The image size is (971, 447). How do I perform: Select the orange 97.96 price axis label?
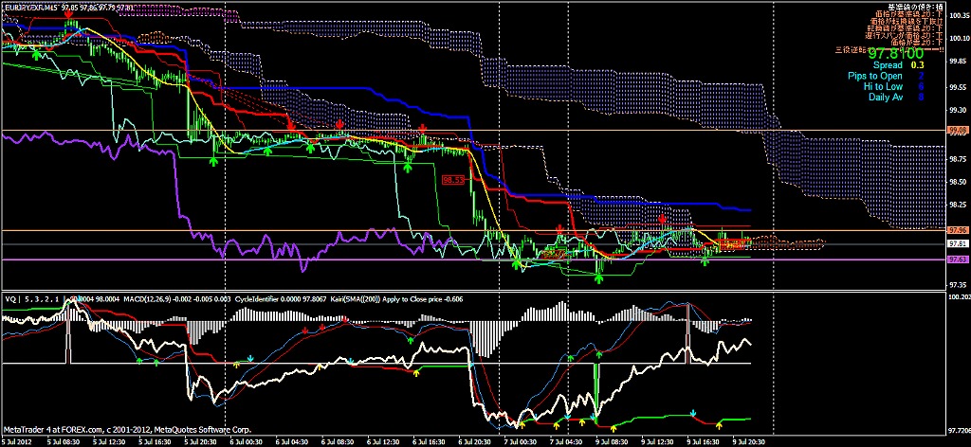point(957,230)
